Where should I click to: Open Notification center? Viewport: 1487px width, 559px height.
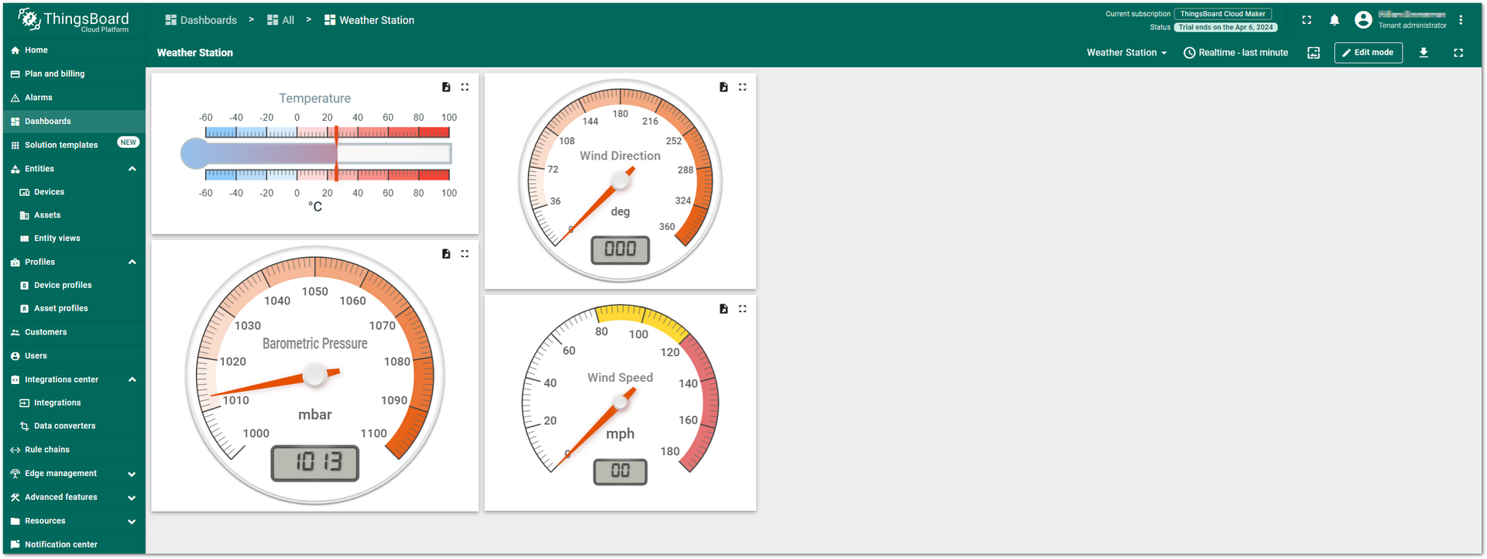pos(74,544)
